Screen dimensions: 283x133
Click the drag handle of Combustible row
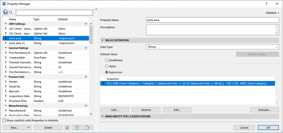pos(5,58)
